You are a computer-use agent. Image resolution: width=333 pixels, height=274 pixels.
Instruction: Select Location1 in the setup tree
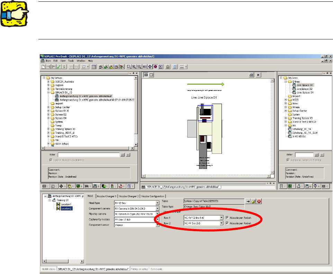(66, 204)
